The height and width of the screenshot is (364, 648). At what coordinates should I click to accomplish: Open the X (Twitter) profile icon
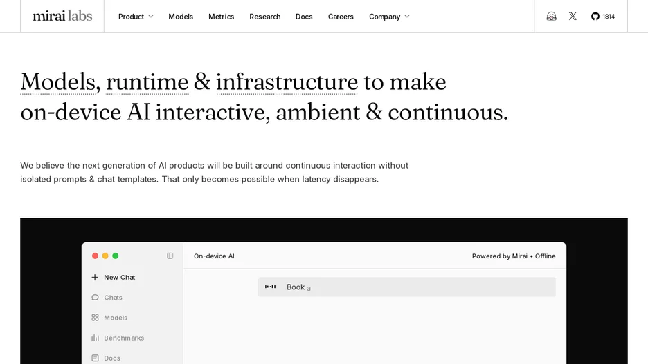573,16
